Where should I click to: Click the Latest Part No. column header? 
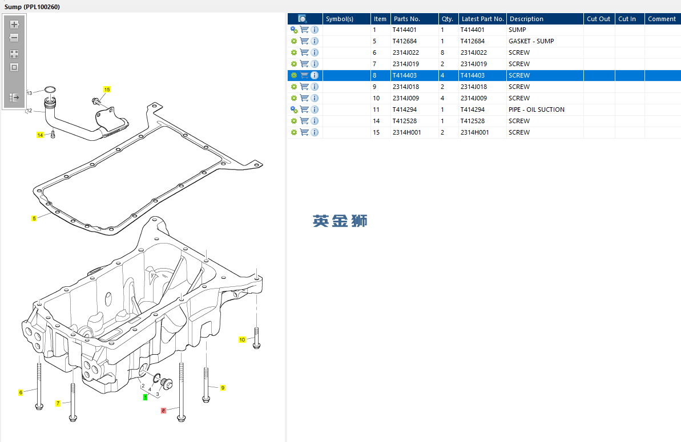click(482, 19)
